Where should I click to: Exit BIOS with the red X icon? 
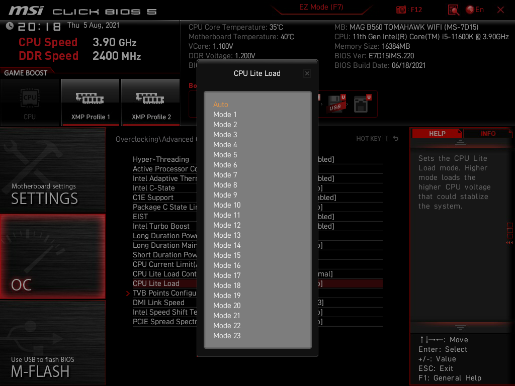[x=500, y=10]
